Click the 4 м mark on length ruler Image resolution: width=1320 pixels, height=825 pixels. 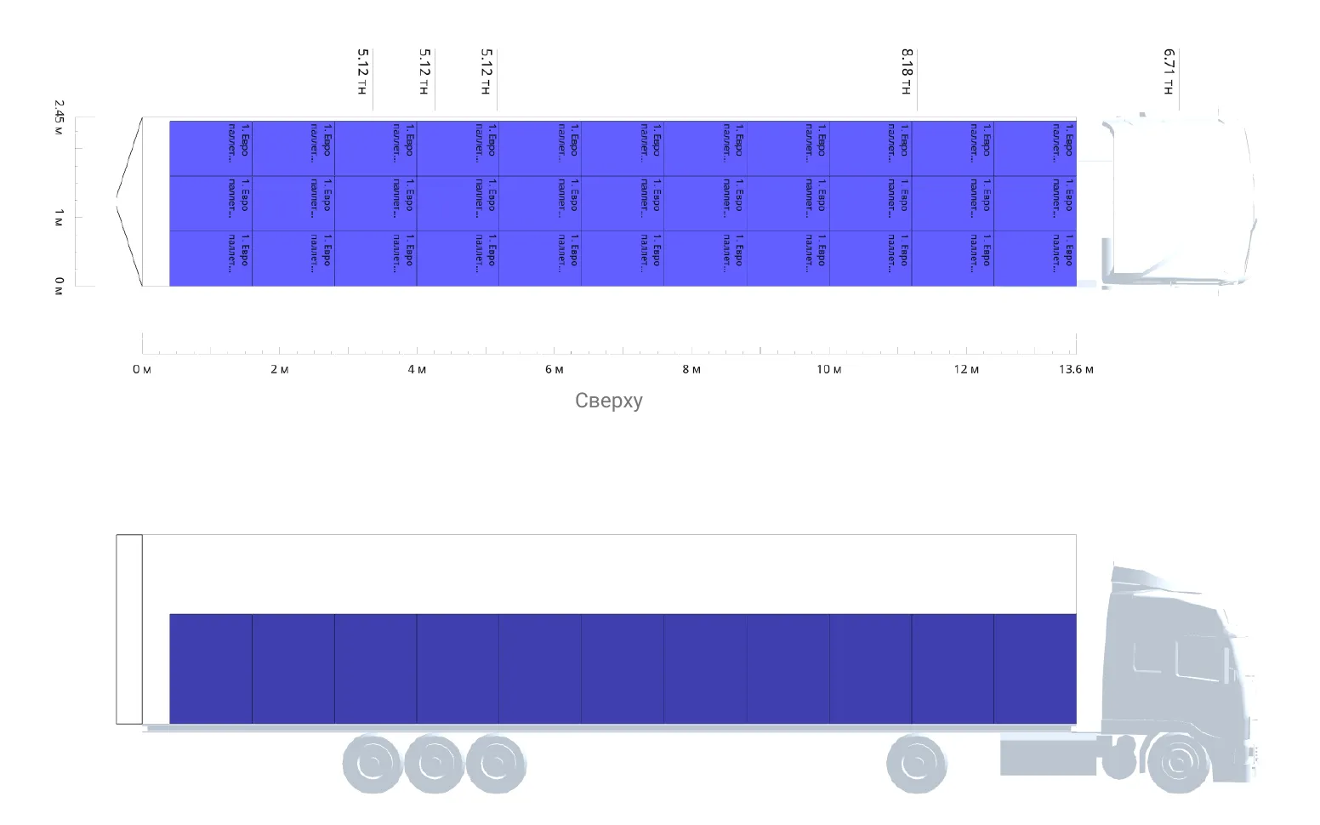point(417,369)
